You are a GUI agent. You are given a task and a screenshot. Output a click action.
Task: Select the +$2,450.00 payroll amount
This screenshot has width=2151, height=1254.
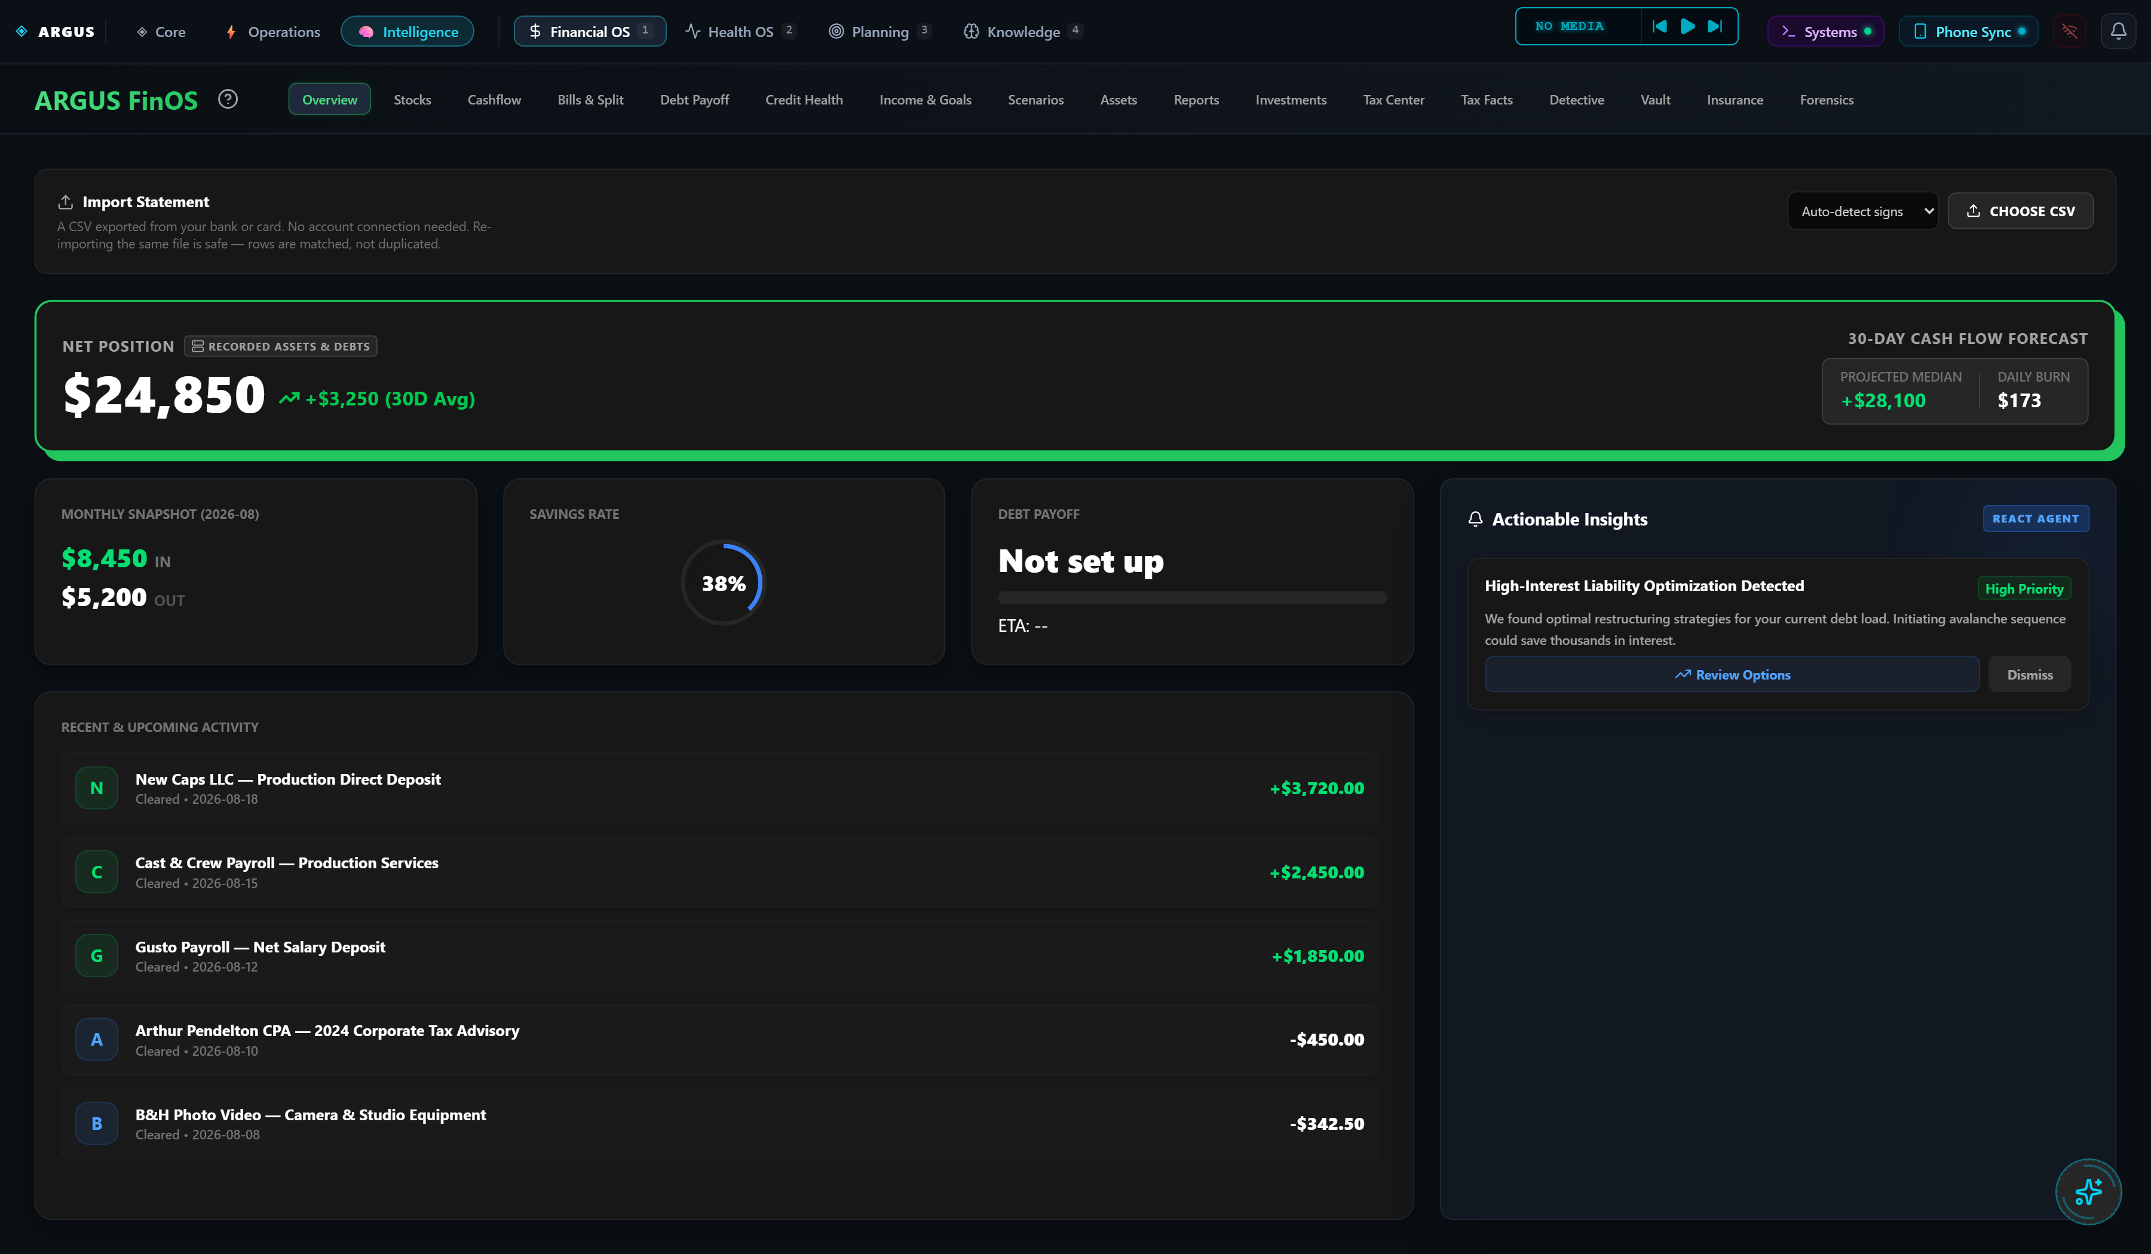[x=1317, y=872]
